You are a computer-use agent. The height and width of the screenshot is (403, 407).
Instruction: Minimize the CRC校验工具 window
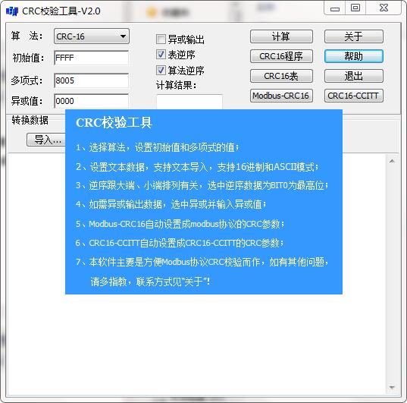tap(335, 8)
